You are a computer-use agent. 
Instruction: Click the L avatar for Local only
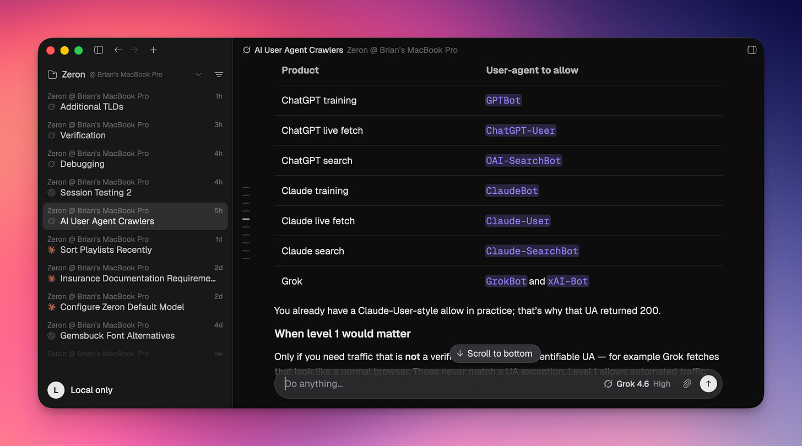click(x=56, y=390)
